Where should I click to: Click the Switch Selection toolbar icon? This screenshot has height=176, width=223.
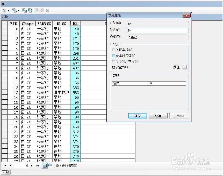click(x=30, y=10)
